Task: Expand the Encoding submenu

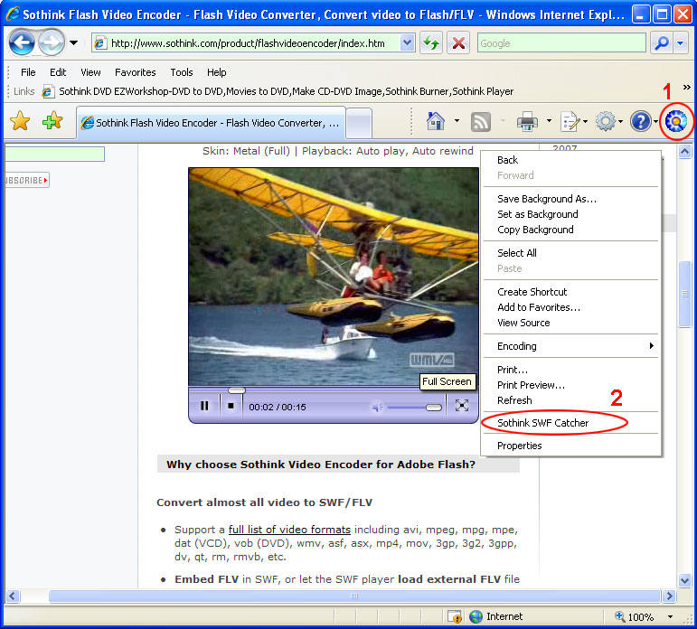Action: click(570, 346)
